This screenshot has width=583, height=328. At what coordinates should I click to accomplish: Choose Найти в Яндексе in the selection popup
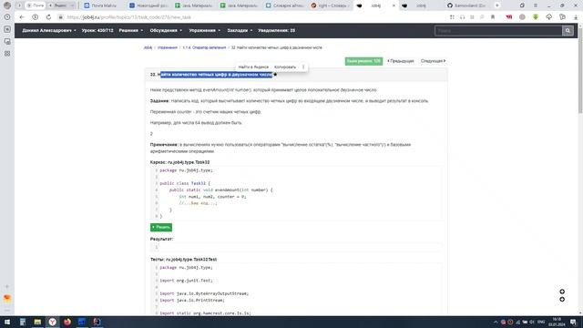(253, 67)
